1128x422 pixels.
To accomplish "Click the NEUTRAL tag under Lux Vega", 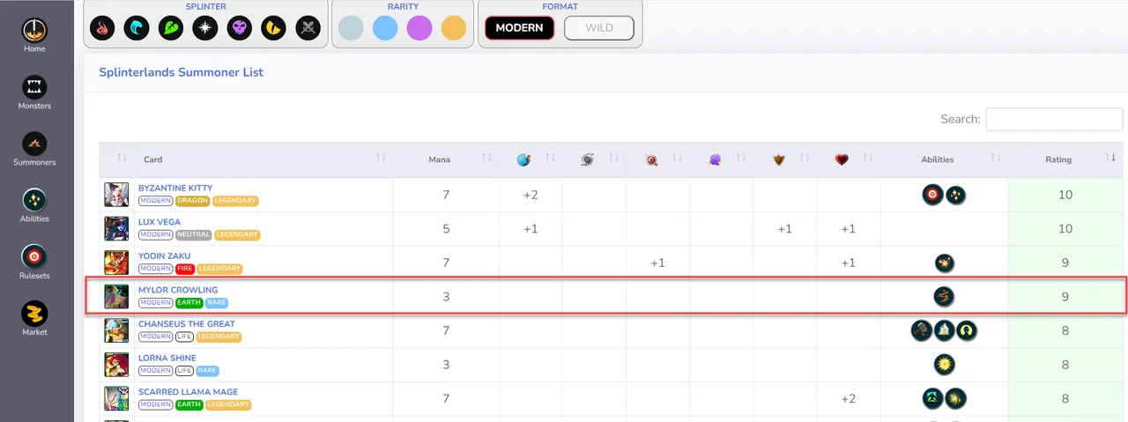I will [x=193, y=235].
